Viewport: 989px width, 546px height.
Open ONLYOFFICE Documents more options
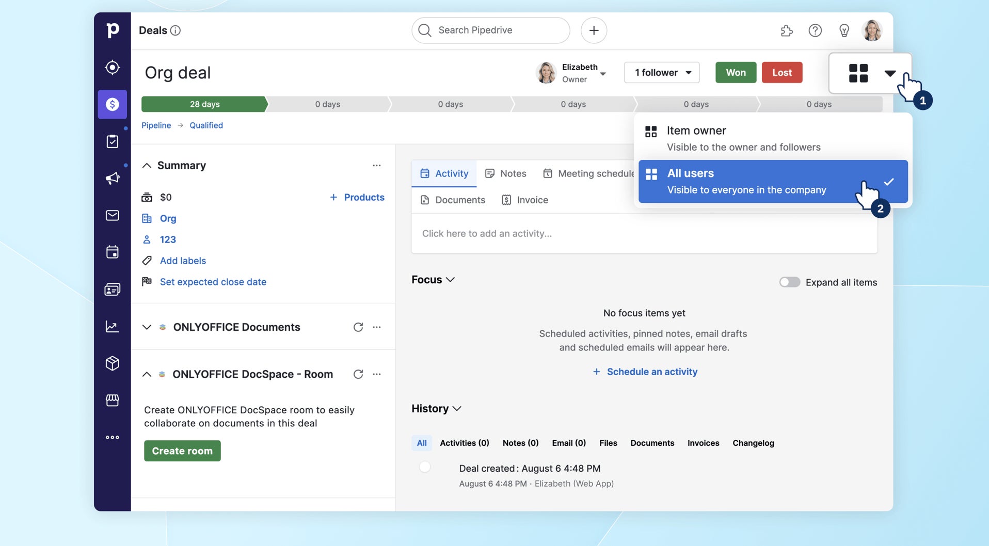pos(377,327)
